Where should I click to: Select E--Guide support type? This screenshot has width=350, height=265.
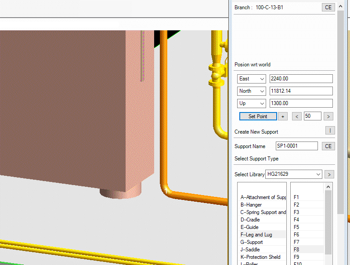(x=263, y=227)
